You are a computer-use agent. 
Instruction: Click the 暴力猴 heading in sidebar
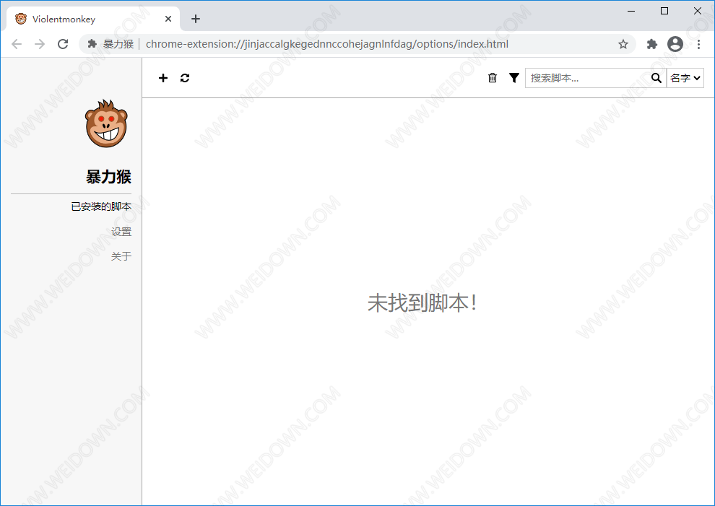coord(108,176)
